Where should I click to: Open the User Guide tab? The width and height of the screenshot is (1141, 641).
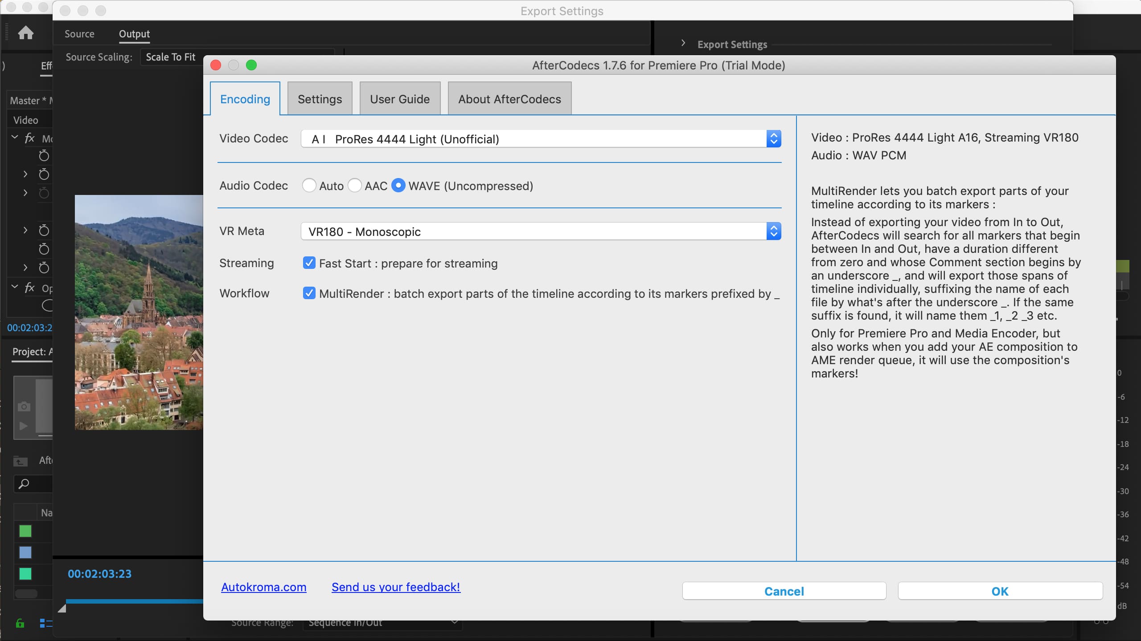coord(400,99)
